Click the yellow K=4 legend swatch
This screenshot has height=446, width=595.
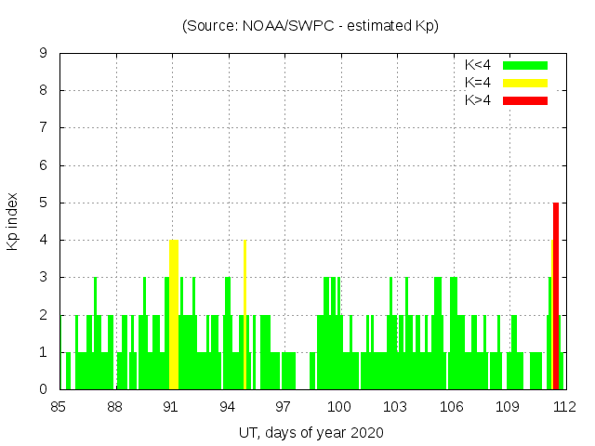click(x=525, y=83)
